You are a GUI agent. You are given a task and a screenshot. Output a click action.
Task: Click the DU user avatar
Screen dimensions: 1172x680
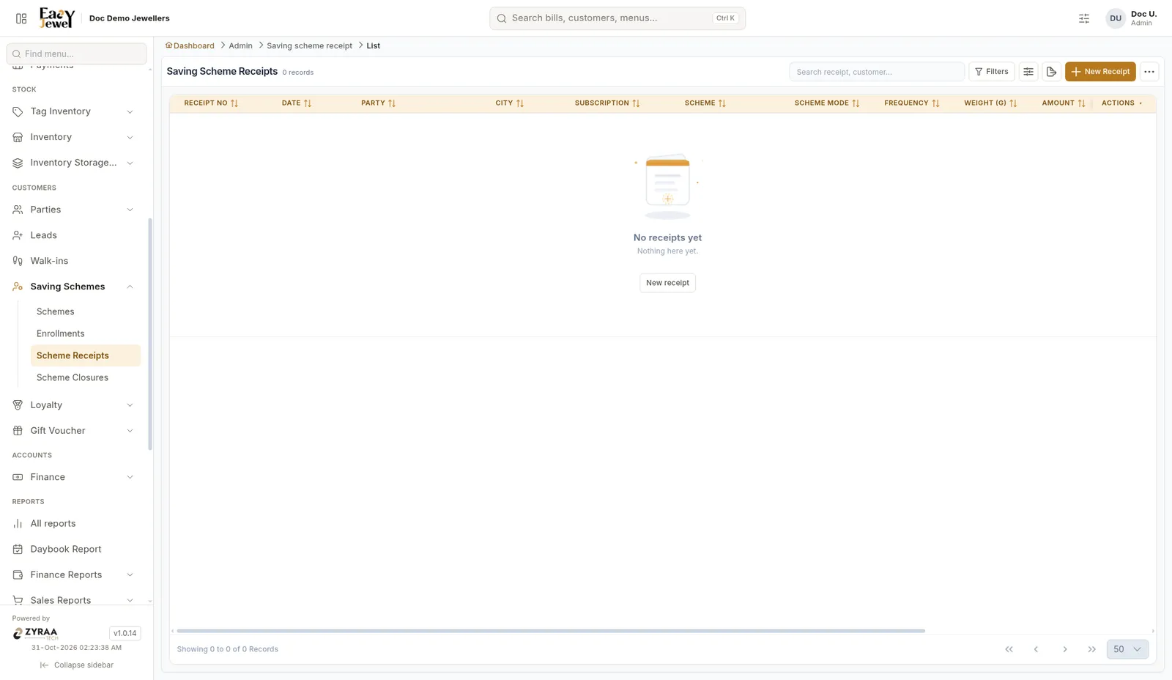coord(1116,18)
